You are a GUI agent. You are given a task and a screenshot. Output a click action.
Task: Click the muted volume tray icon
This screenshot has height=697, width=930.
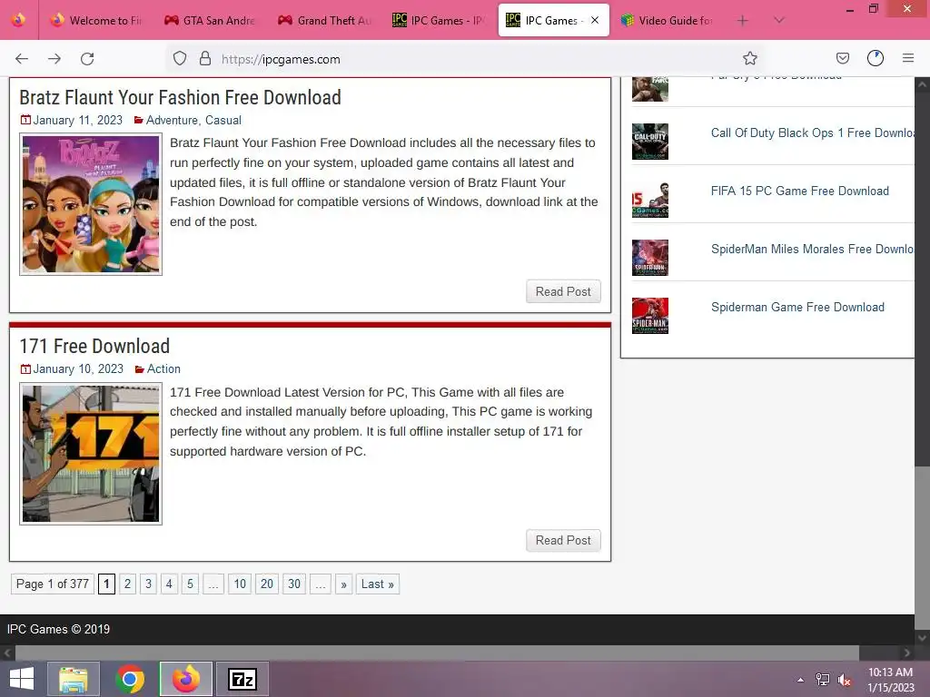point(844,680)
